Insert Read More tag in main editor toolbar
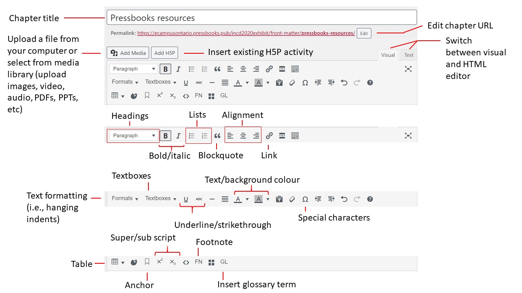 coord(282,69)
